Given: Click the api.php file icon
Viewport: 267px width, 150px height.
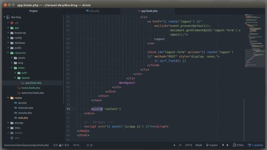Looking at the screenshot, I should 15,103.
